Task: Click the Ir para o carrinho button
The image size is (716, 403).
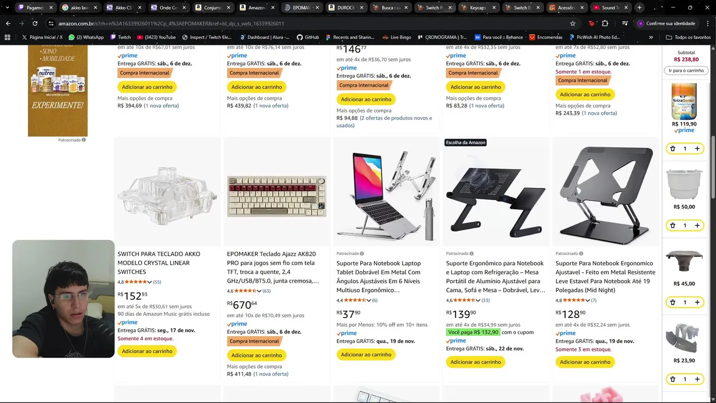Action: coord(686,71)
